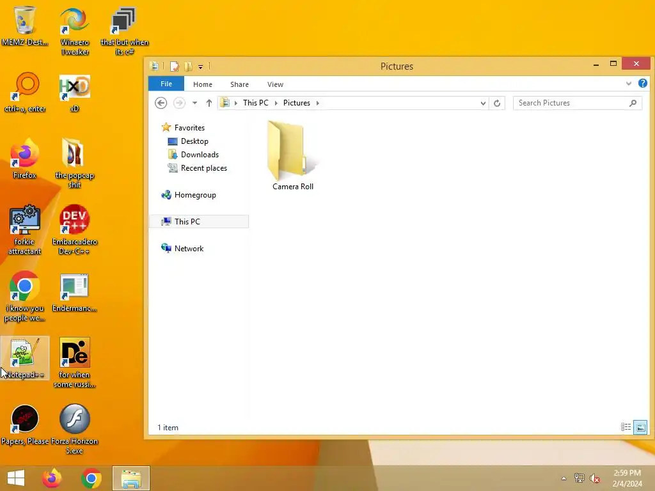Refresh the Pictures folder
The height and width of the screenshot is (491, 655).
click(496, 103)
